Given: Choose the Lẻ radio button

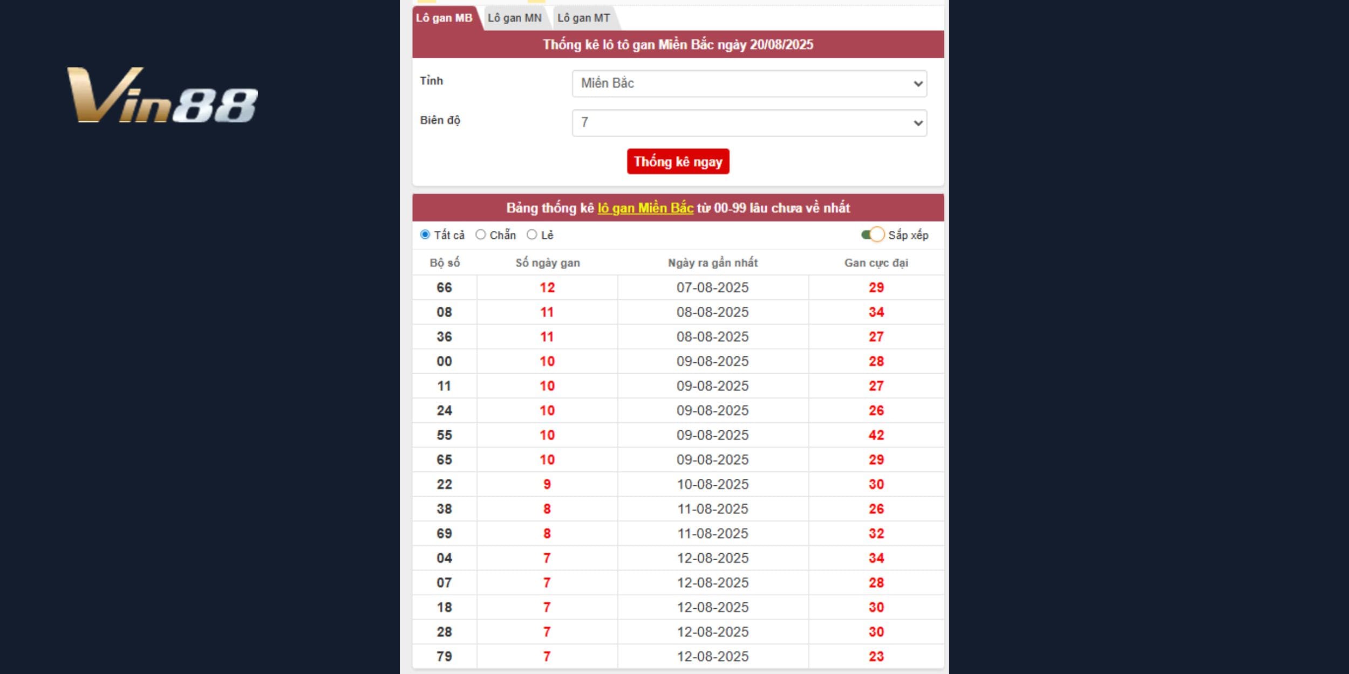Looking at the screenshot, I should [532, 235].
